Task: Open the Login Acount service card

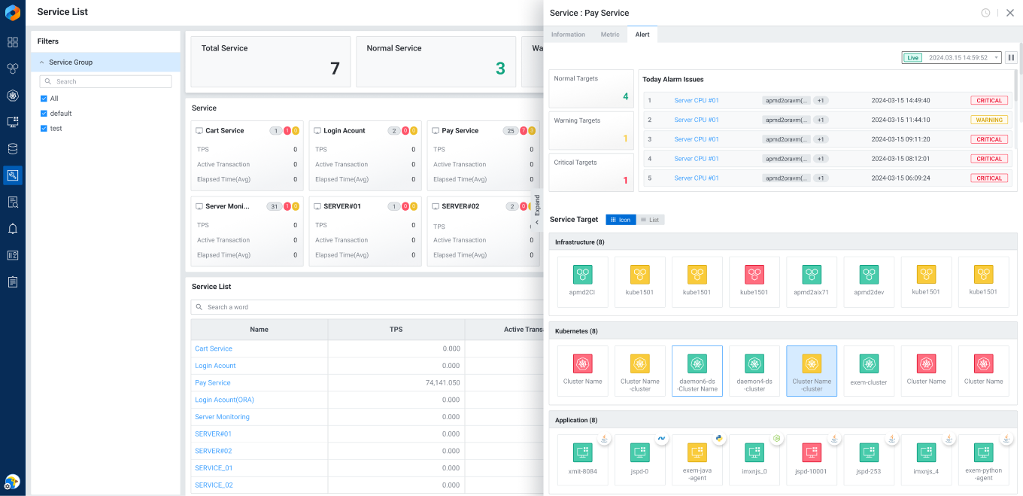Action: (366, 156)
